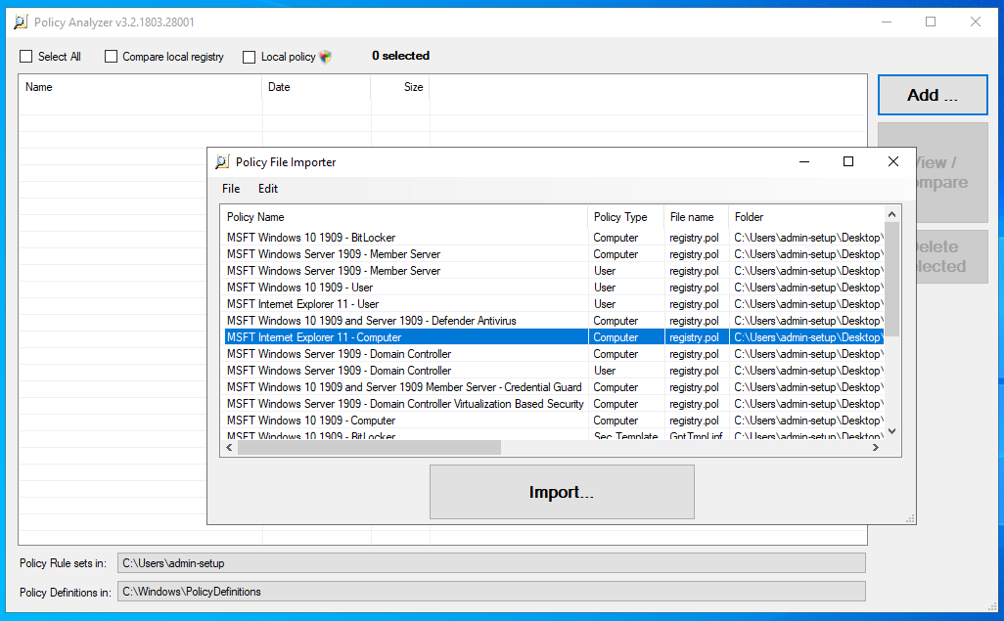Select MSFT Windows Server 1909 - Member Server Computer row
The width and height of the screenshot is (1004, 621).
click(554, 254)
